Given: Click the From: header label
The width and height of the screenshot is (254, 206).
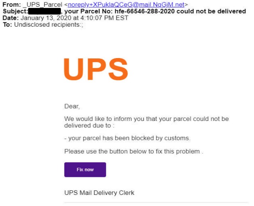Looking at the screenshot, I should 12,5.
